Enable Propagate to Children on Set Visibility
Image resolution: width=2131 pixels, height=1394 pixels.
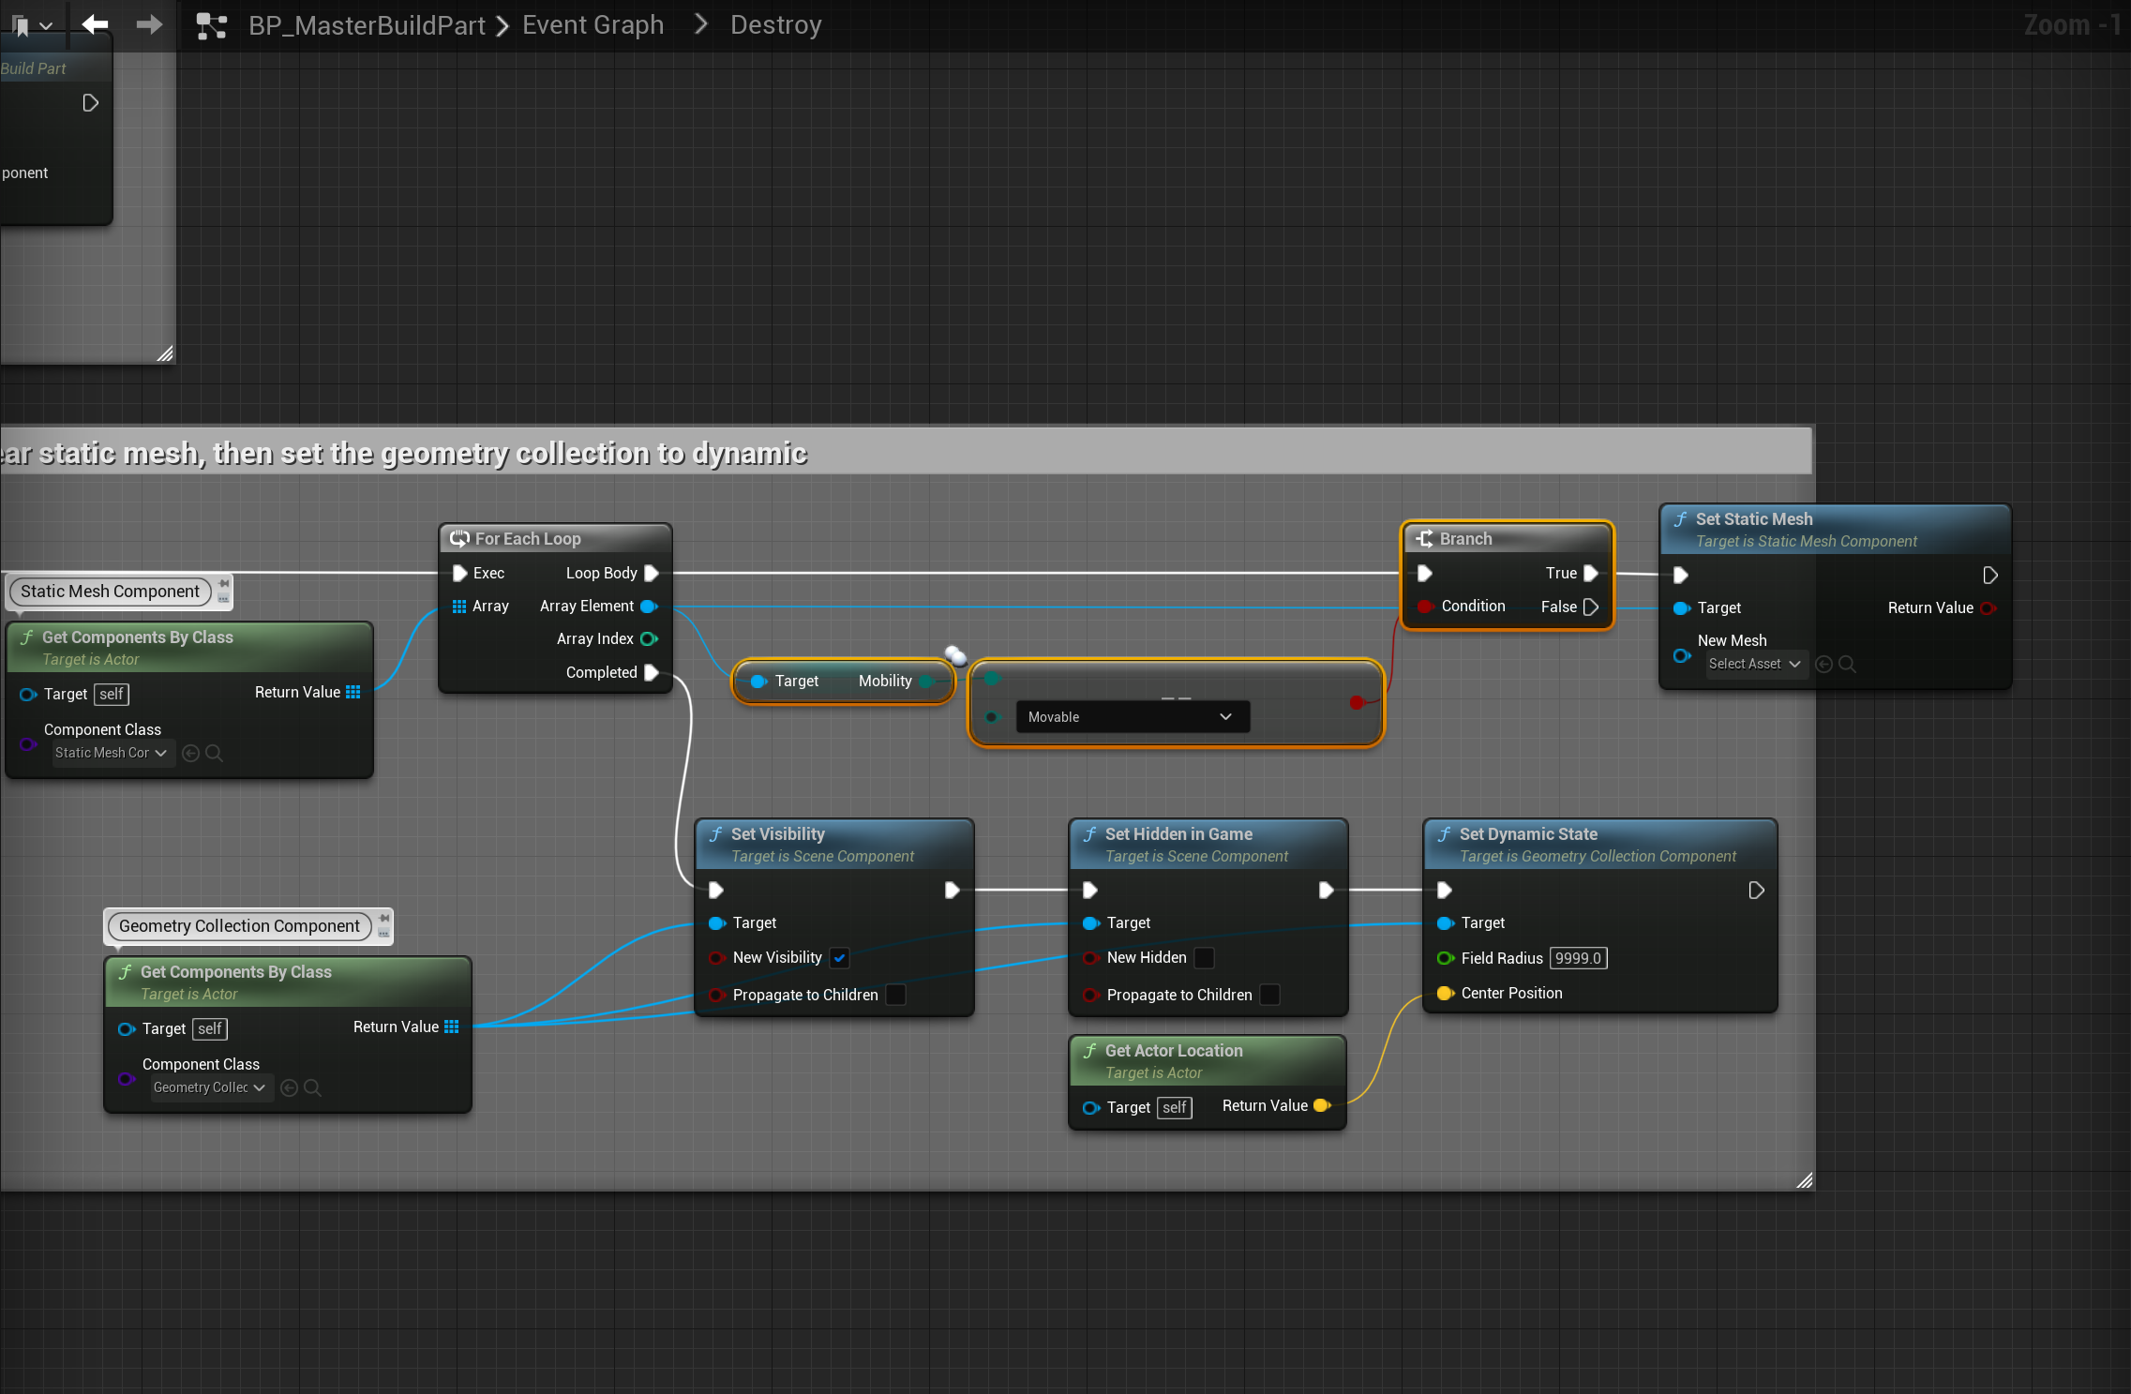[x=895, y=995]
